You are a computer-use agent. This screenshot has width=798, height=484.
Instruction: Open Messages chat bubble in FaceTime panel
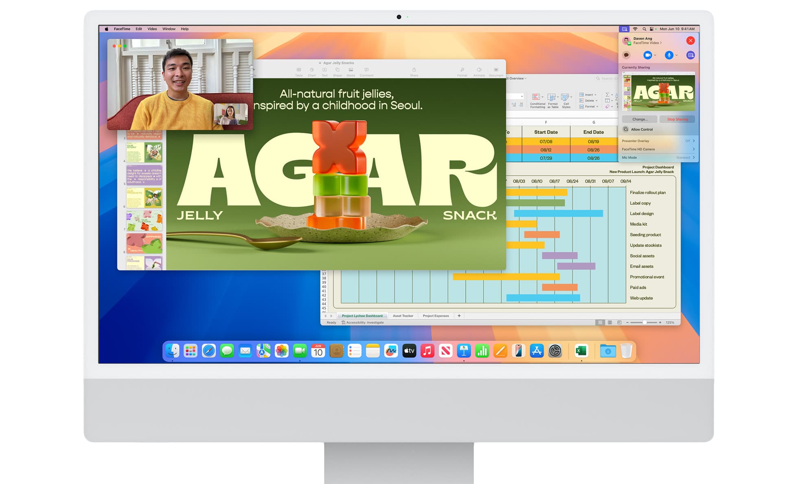[x=627, y=55]
